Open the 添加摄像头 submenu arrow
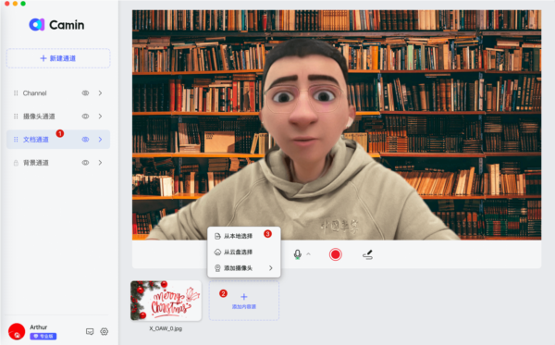This screenshot has width=555, height=345. pyautogui.click(x=271, y=268)
